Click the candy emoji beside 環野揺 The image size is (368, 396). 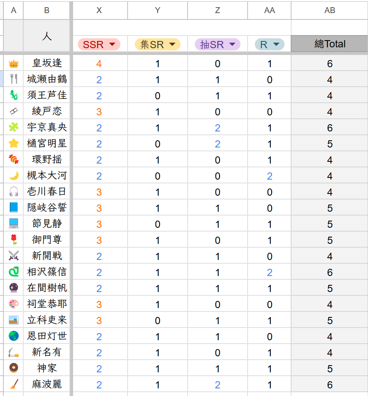[14, 159]
